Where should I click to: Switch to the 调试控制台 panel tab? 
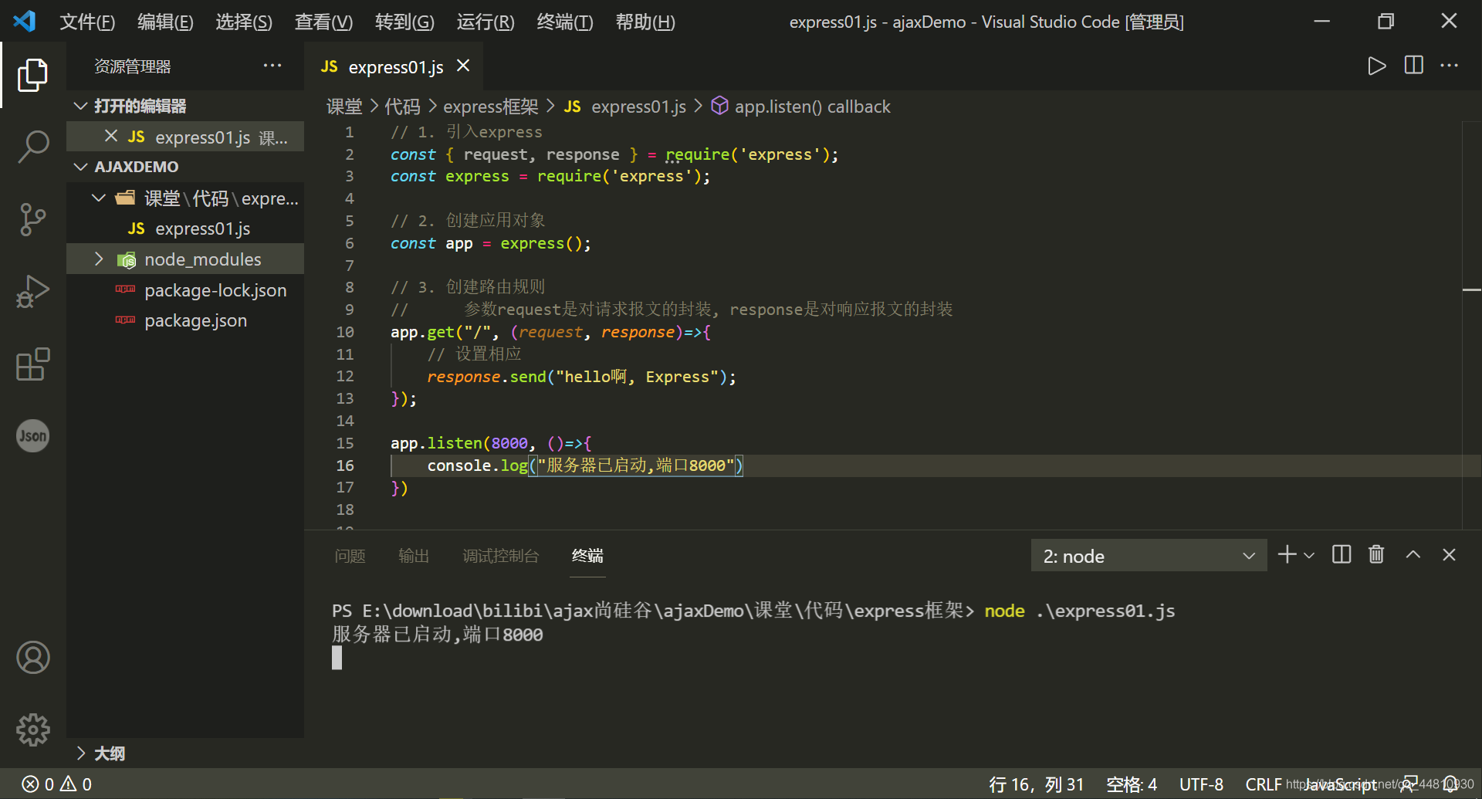(501, 556)
